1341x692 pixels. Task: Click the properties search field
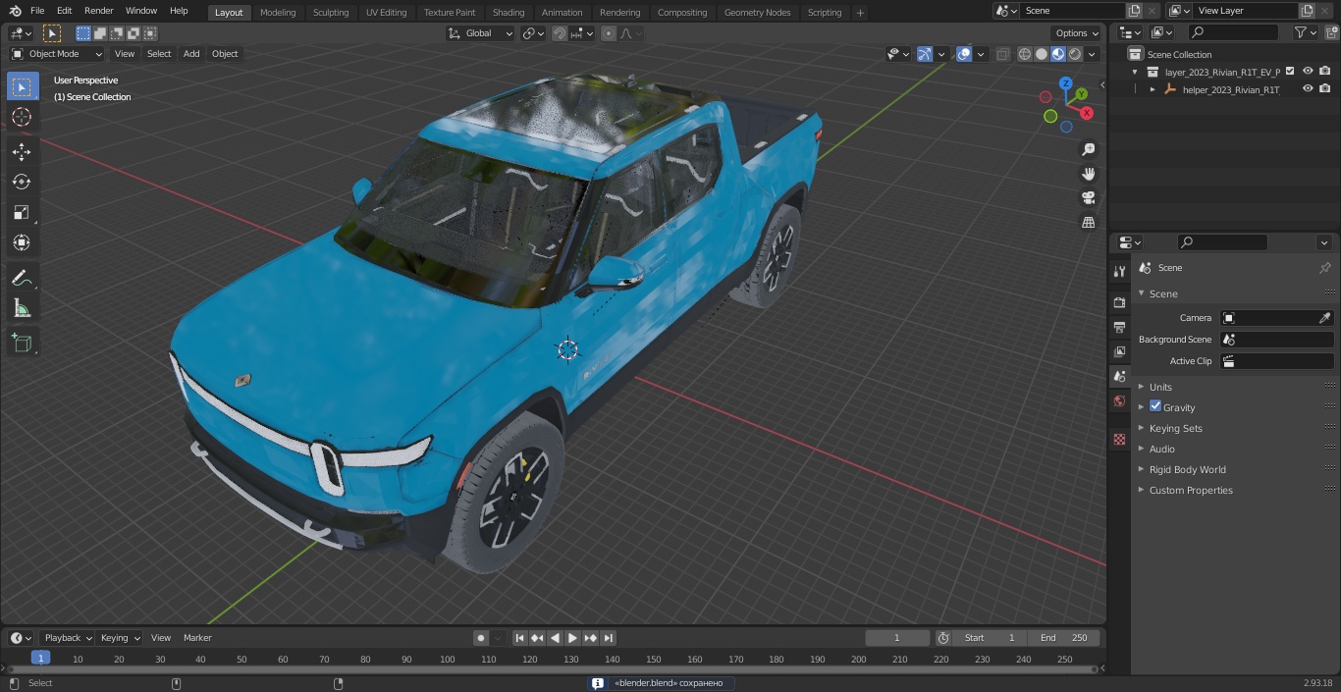pos(1222,242)
